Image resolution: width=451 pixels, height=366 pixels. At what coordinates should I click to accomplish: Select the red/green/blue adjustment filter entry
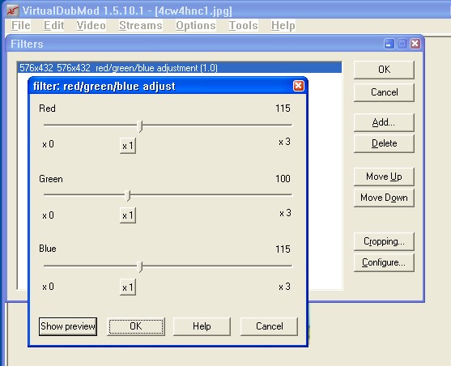pyautogui.click(x=180, y=68)
